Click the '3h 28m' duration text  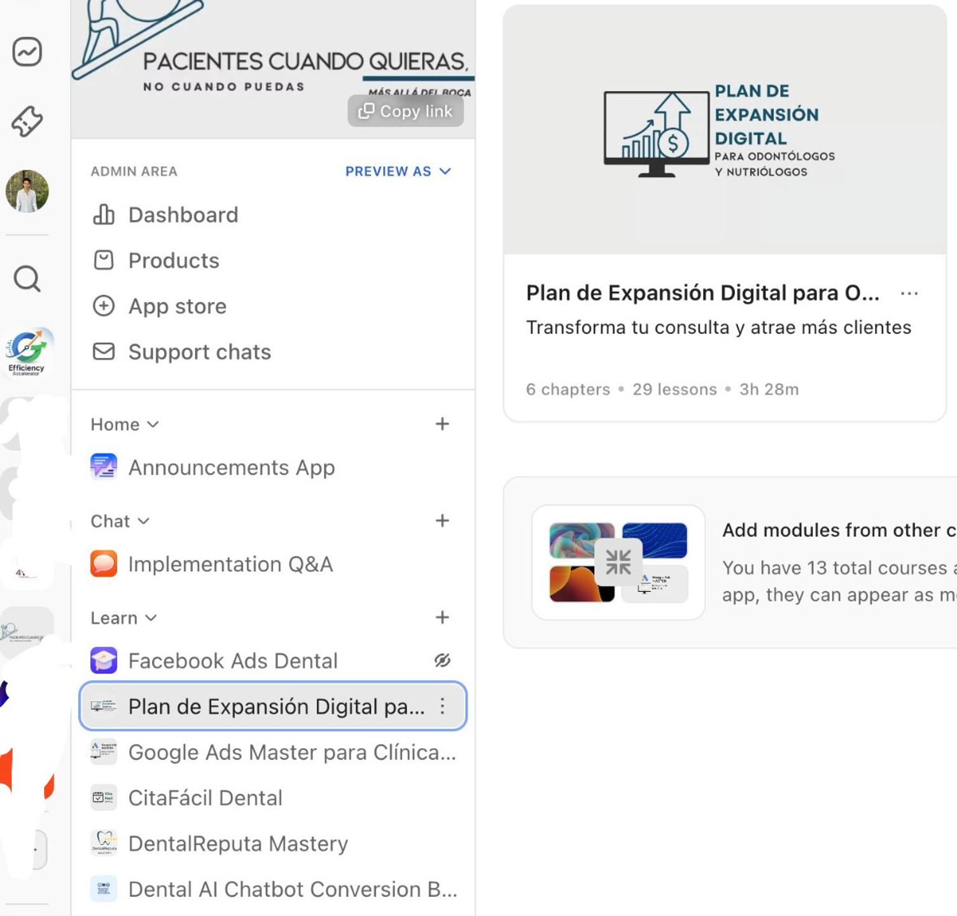pyautogui.click(x=769, y=389)
